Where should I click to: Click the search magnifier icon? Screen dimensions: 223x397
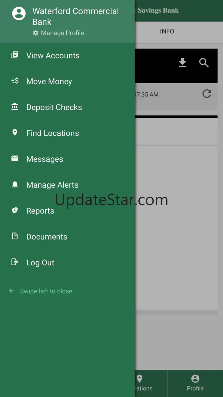[204, 63]
